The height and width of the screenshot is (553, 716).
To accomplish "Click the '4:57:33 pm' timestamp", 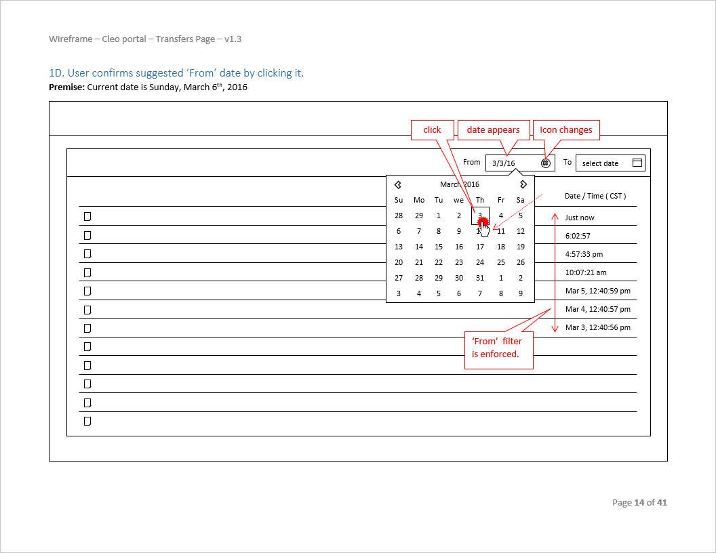I will pyautogui.click(x=584, y=254).
